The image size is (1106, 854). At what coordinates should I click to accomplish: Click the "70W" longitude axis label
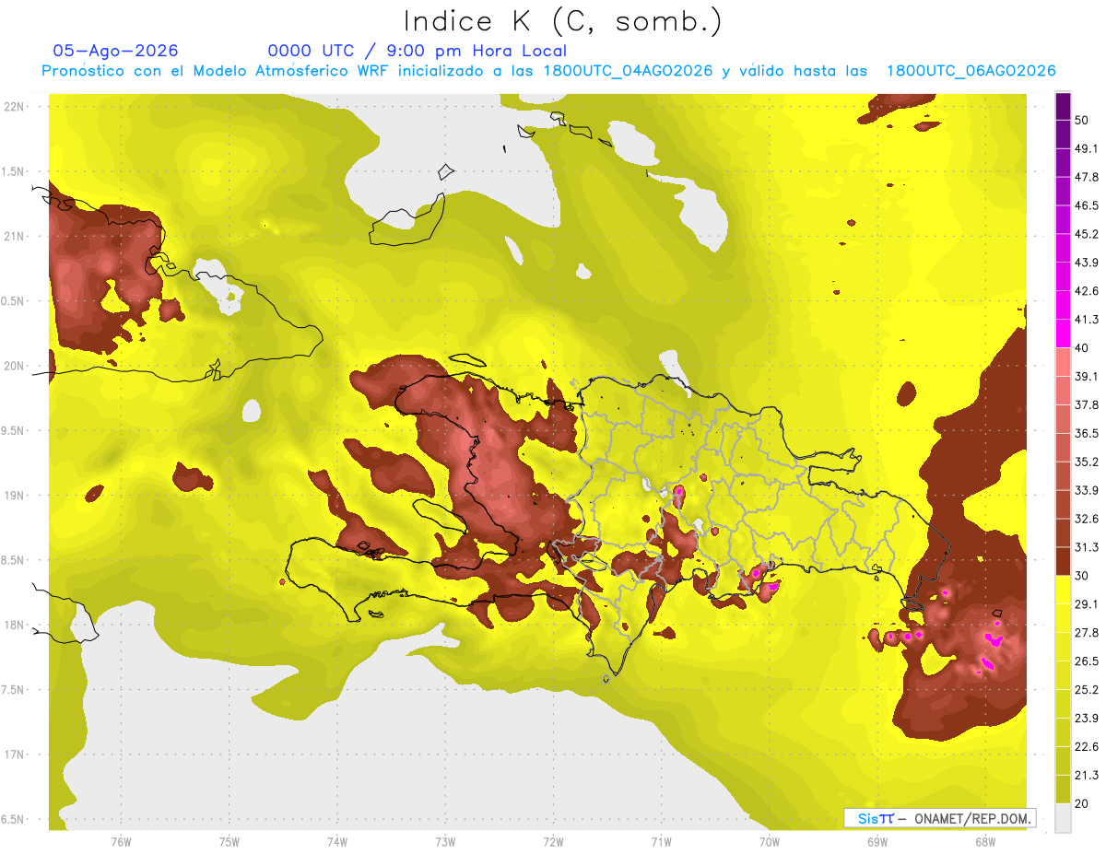[770, 842]
